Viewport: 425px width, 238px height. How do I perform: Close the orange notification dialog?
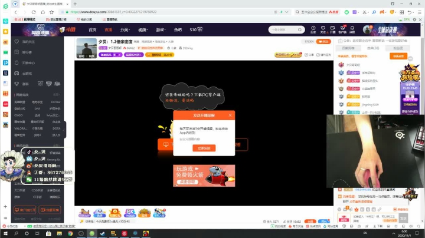click(230, 115)
